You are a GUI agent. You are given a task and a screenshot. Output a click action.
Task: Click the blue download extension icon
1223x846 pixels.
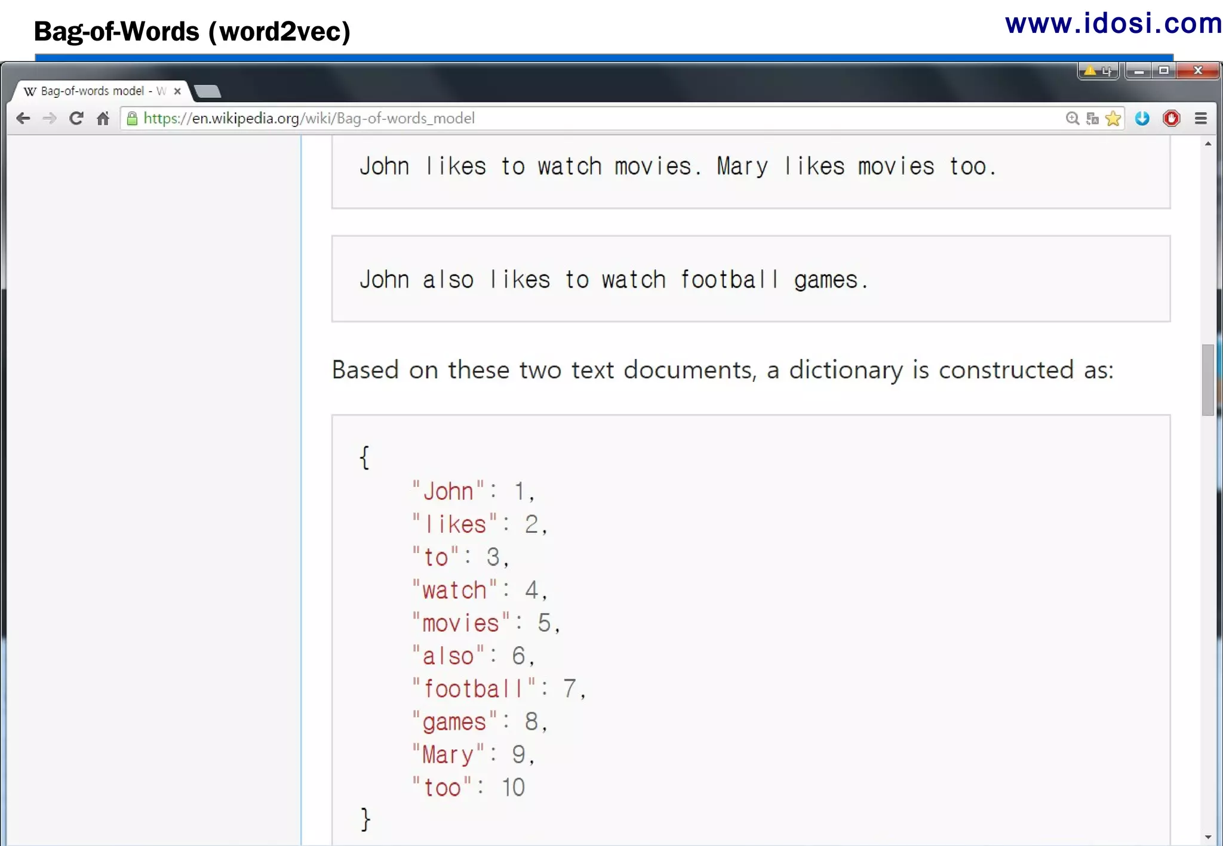[1142, 118]
